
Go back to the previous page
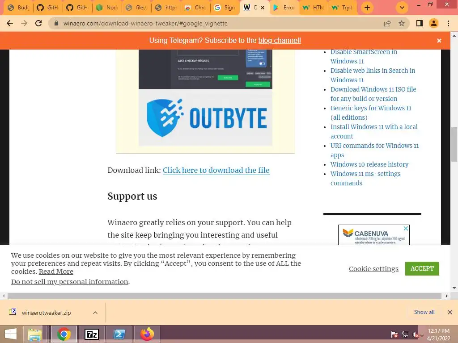pyautogui.click(x=10, y=23)
